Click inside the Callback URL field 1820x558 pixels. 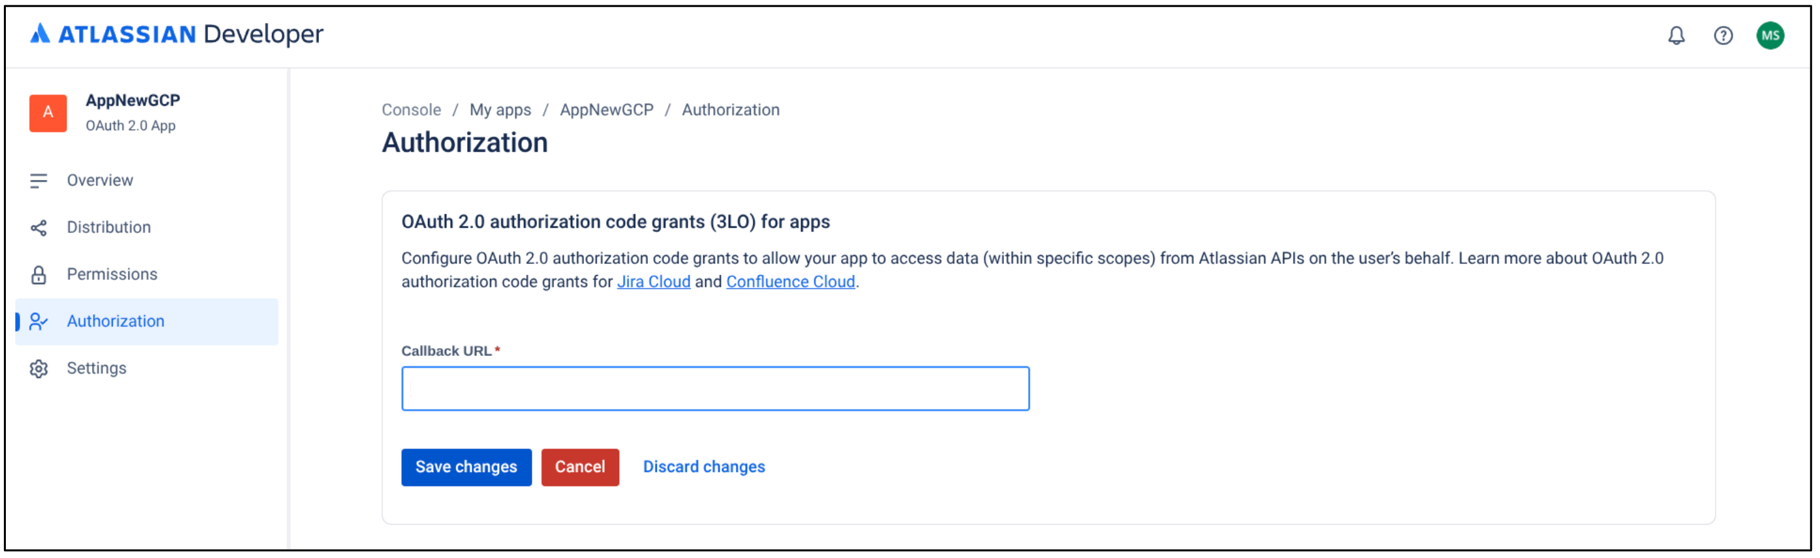[x=714, y=389]
